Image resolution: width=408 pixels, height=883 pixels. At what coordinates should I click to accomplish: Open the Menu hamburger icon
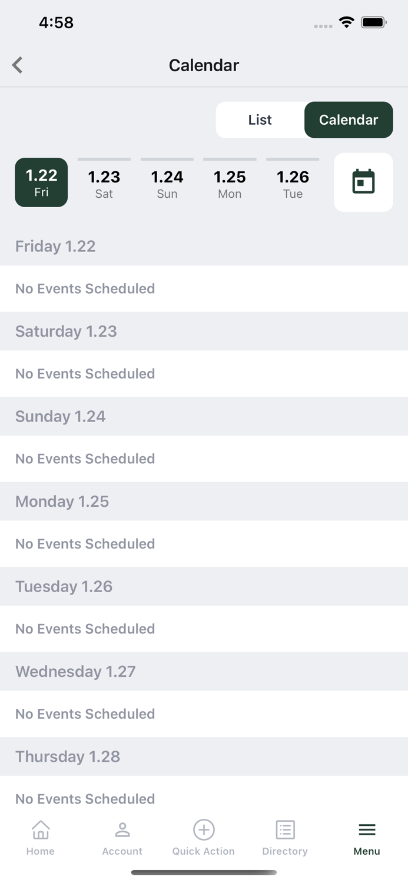click(367, 830)
